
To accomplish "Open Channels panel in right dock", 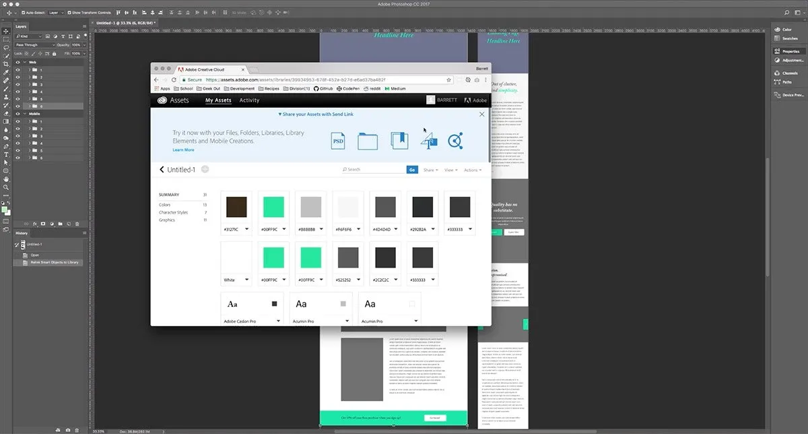I will (x=787, y=73).
